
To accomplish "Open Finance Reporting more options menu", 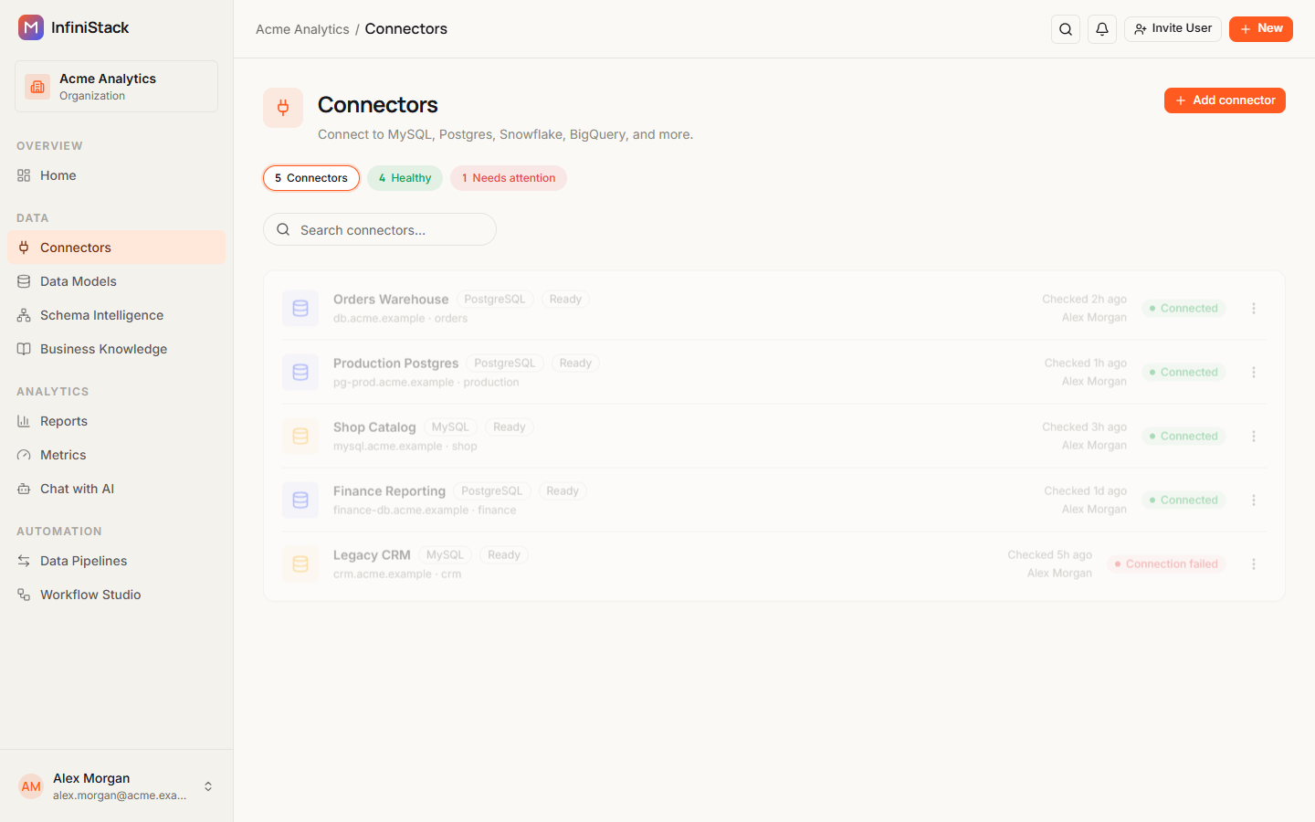I will click(x=1254, y=501).
